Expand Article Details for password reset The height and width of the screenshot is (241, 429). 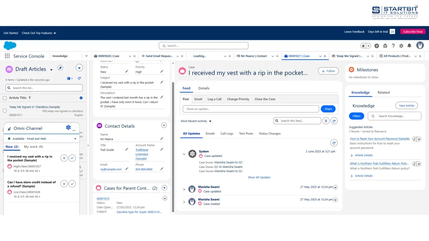coord(361,155)
